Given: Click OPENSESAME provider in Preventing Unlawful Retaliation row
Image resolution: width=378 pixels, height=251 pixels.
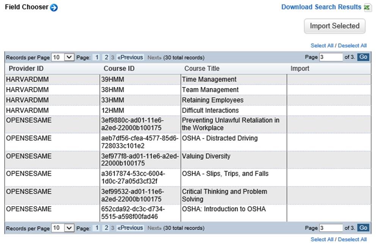Looking at the screenshot, I should pos(29,120).
